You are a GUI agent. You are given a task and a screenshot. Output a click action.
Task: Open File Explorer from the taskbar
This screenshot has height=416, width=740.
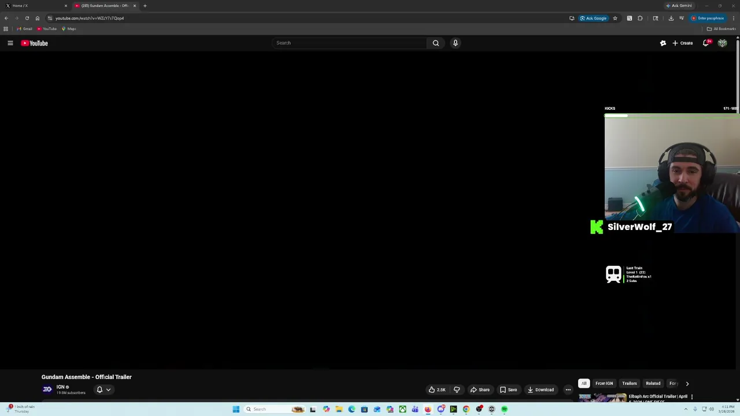[x=339, y=409]
